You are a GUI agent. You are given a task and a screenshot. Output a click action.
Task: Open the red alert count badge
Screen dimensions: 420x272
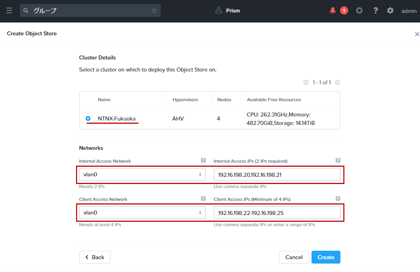[x=344, y=10]
